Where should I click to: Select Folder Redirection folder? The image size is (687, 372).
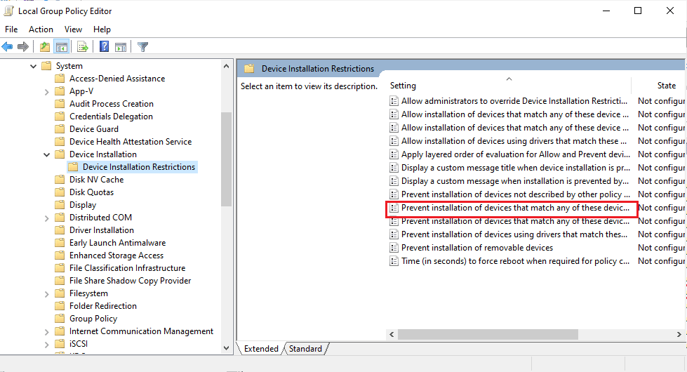(x=103, y=306)
